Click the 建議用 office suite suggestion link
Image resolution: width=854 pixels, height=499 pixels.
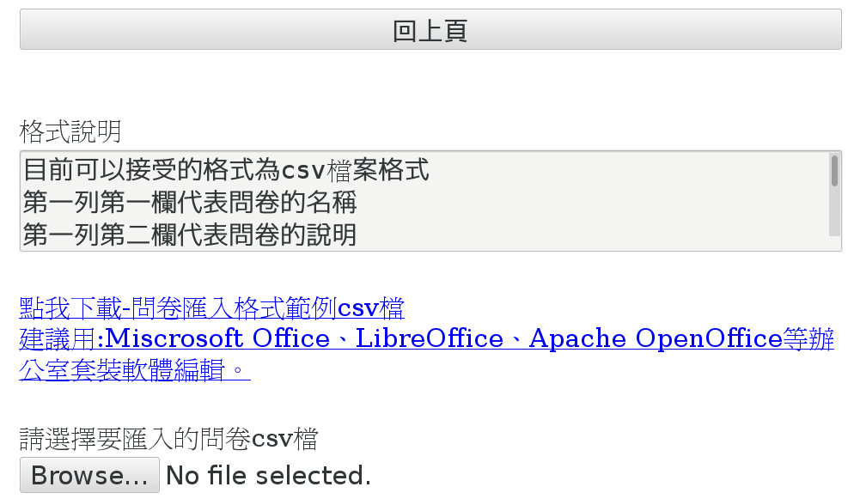click(60, 339)
